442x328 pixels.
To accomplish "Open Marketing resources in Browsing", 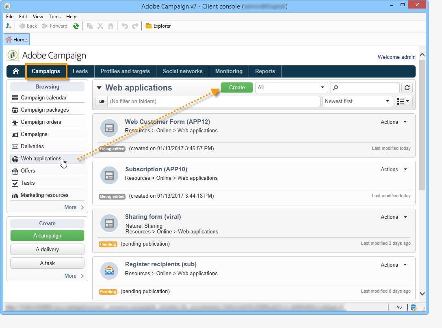I will point(48,195).
